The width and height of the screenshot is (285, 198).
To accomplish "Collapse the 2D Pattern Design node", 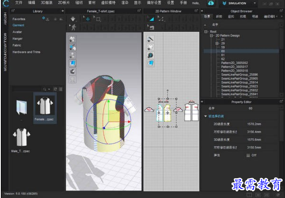I will (x=211, y=35).
